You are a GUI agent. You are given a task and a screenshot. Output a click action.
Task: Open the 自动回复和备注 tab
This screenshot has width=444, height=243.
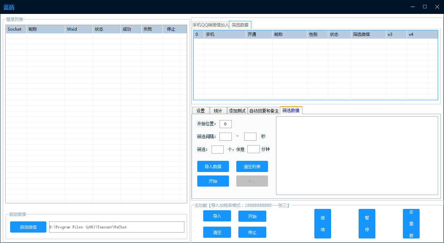[x=264, y=111]
